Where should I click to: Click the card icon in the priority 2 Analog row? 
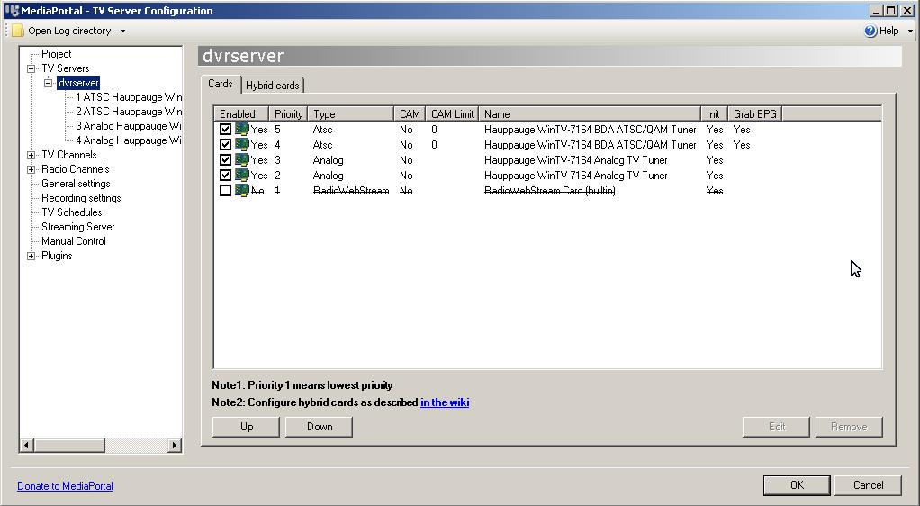pyautogui.click(x=242, y=176)
